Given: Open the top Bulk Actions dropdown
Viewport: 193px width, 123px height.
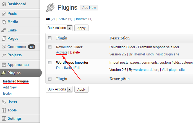Looking at the screenshot, I should point(59,28).
